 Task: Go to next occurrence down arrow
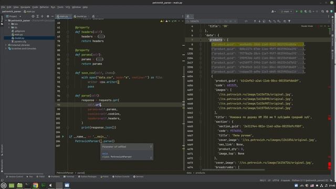coord(259,21)
